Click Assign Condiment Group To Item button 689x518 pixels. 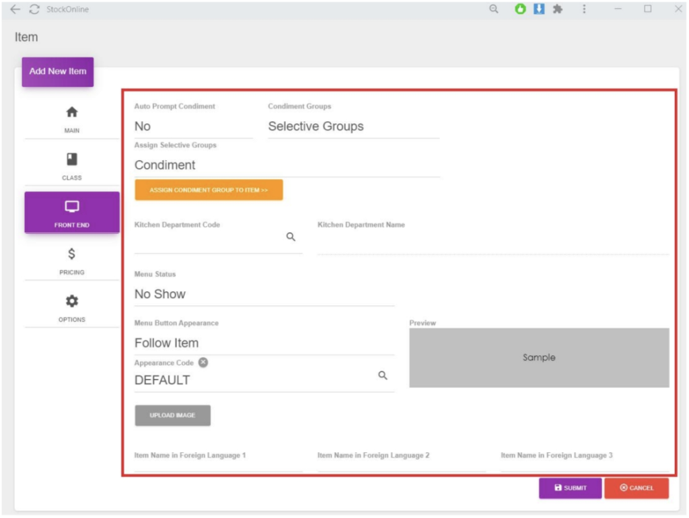click(209, 190)
